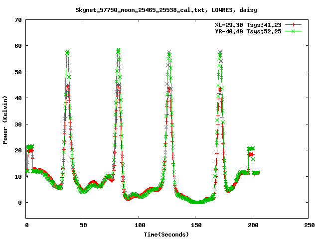319x239 pixels.
Task: Click the x-axis tick label 50
Action: 83,225
